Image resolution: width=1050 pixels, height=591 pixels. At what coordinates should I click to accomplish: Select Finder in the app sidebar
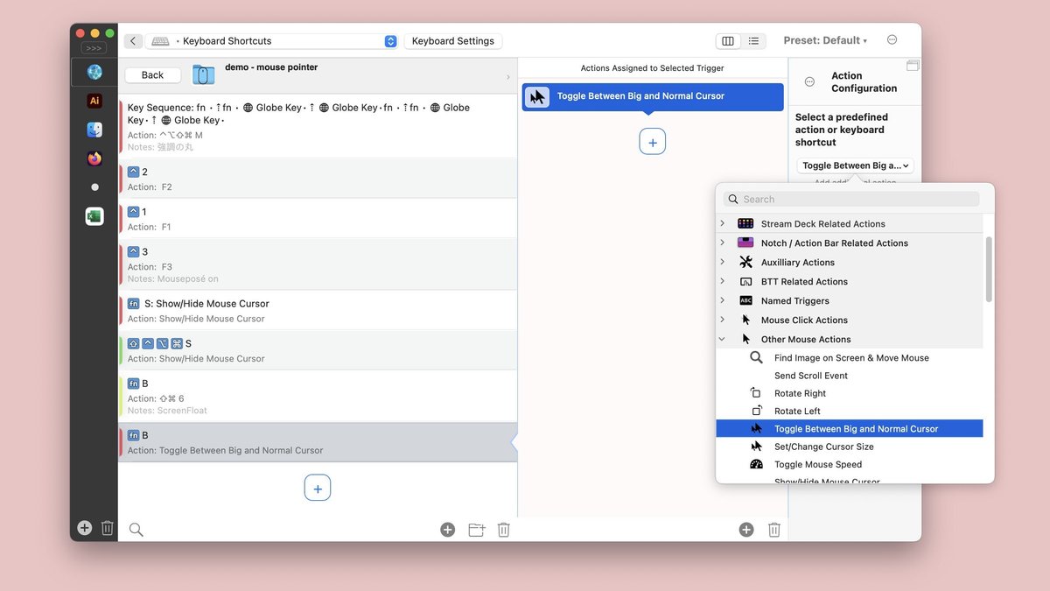click(x=94, y=130)
